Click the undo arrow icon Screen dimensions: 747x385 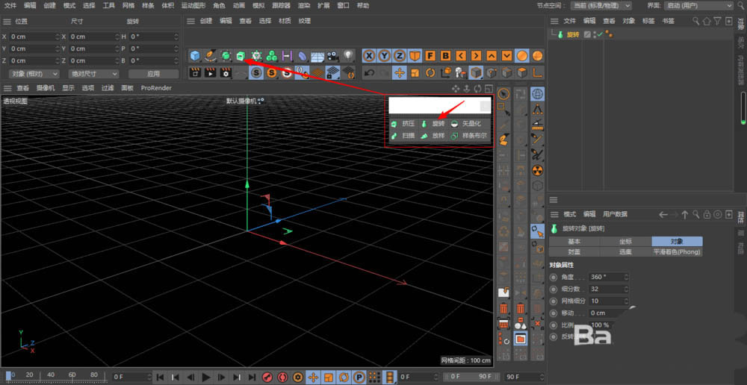pyautogui.click(x=369, y=73)
